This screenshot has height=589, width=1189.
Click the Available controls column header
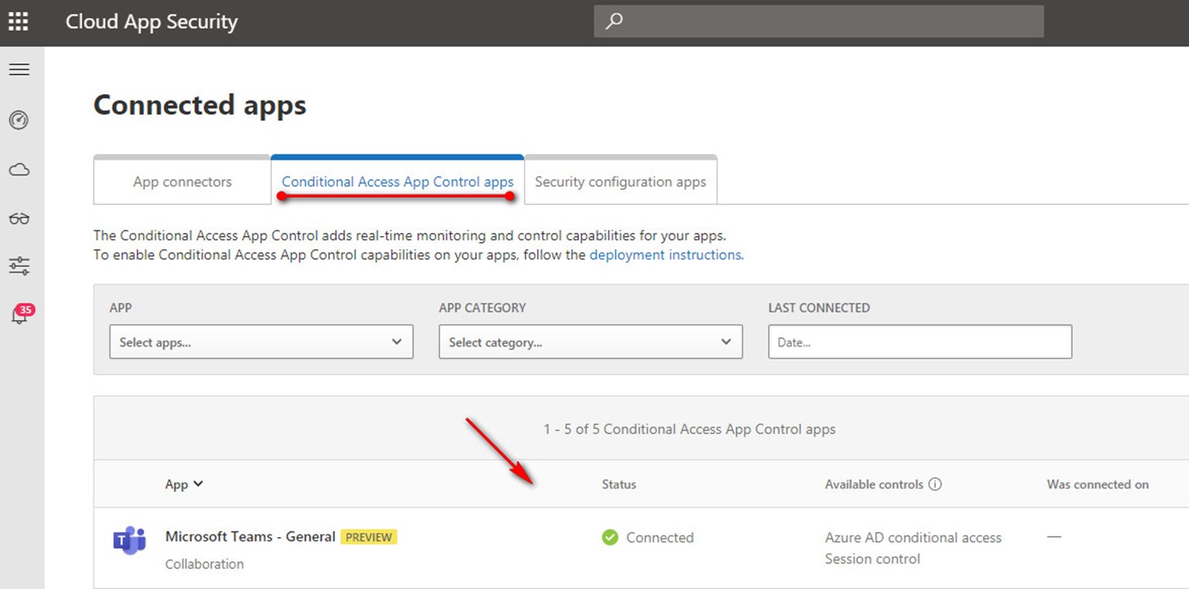(874, 484)
